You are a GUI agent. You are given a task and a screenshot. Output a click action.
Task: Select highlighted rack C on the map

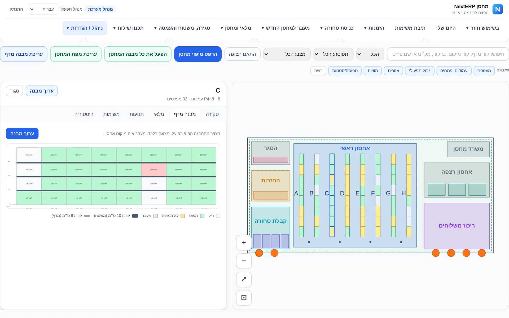[x=332, y=195]
